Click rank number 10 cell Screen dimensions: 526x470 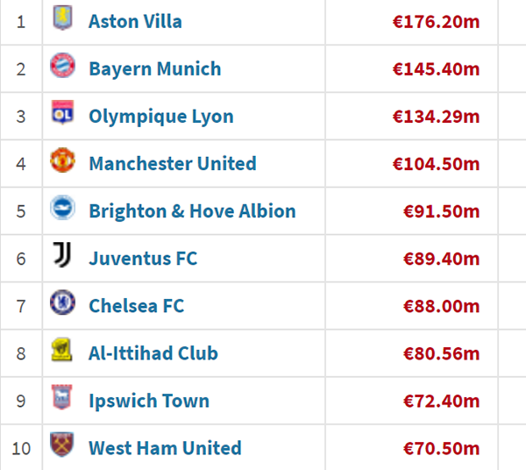click(21, 448)
